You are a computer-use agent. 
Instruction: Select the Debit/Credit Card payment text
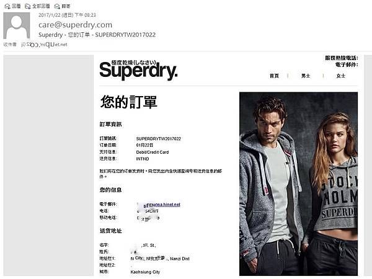click(153, 152)
